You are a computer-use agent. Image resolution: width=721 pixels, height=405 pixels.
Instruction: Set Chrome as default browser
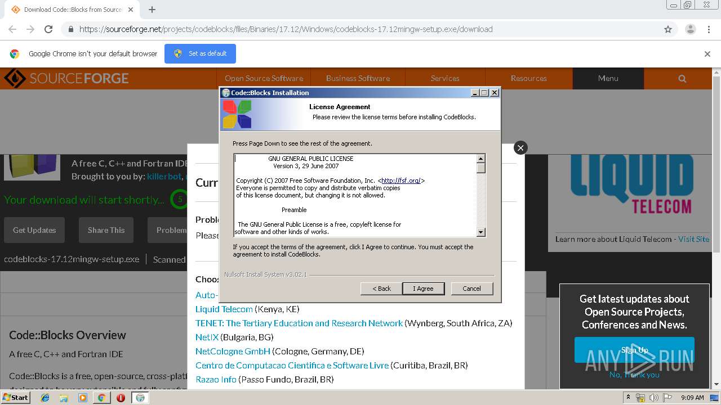200,53
